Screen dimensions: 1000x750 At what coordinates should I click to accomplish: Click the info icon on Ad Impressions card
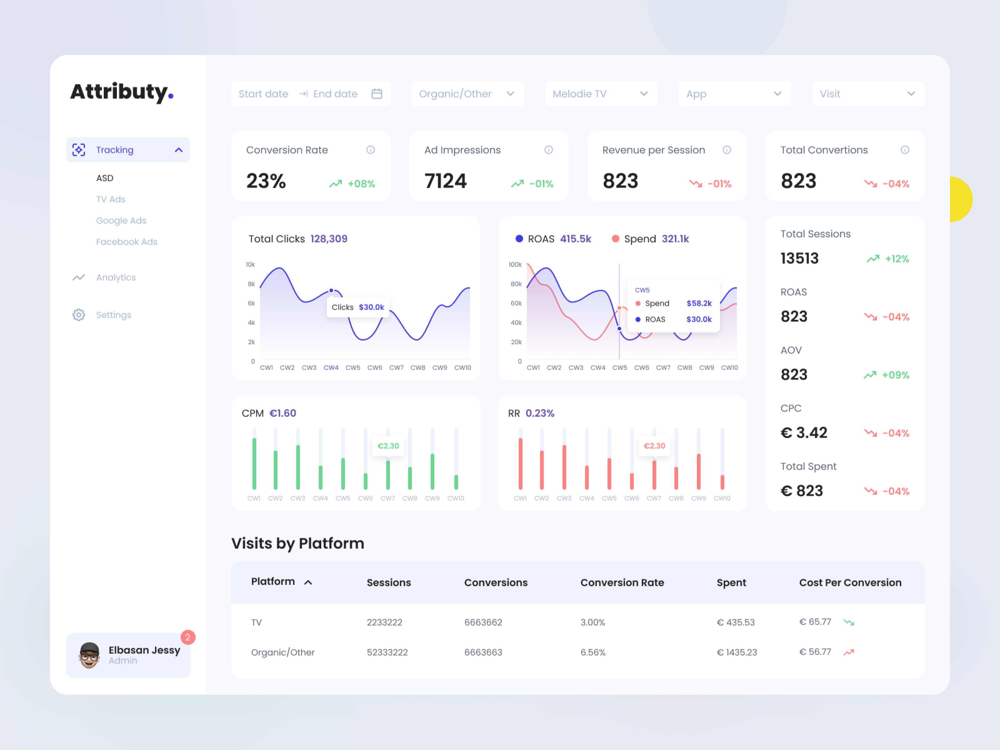[549, 150]
